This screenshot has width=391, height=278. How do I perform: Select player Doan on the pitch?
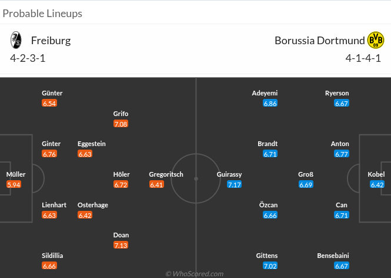(x=121, y=235)
